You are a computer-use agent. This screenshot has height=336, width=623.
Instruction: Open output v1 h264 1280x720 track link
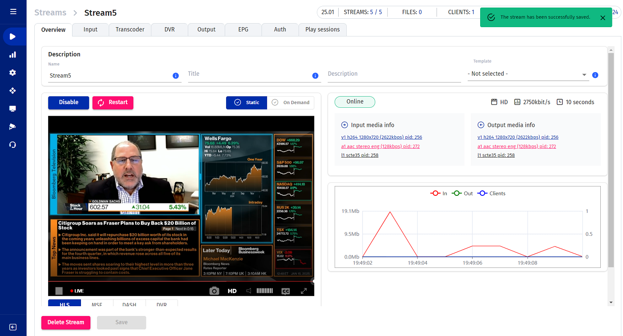[x=518, y=138]
